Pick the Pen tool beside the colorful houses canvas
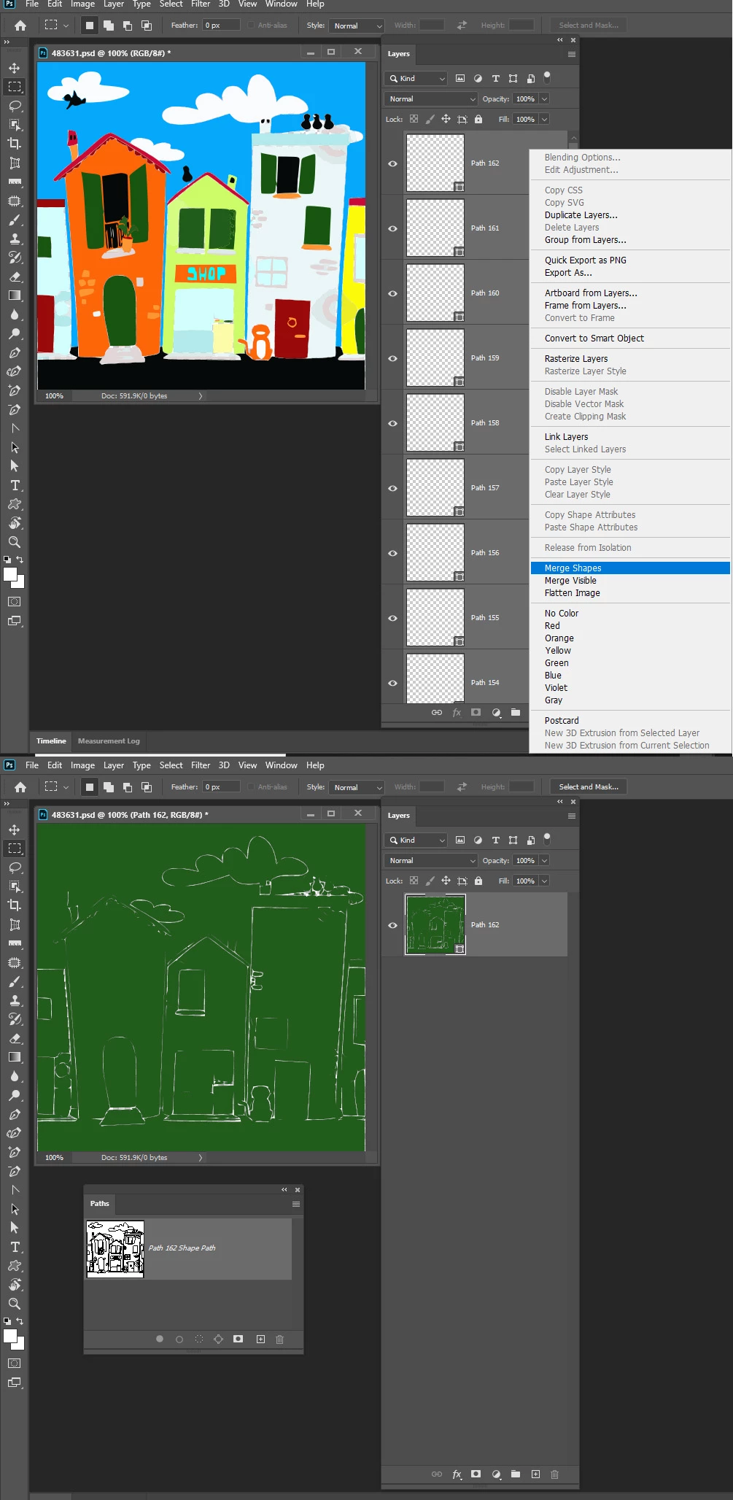Viewport: 733px width, 1500px height. tap(15, 352)
